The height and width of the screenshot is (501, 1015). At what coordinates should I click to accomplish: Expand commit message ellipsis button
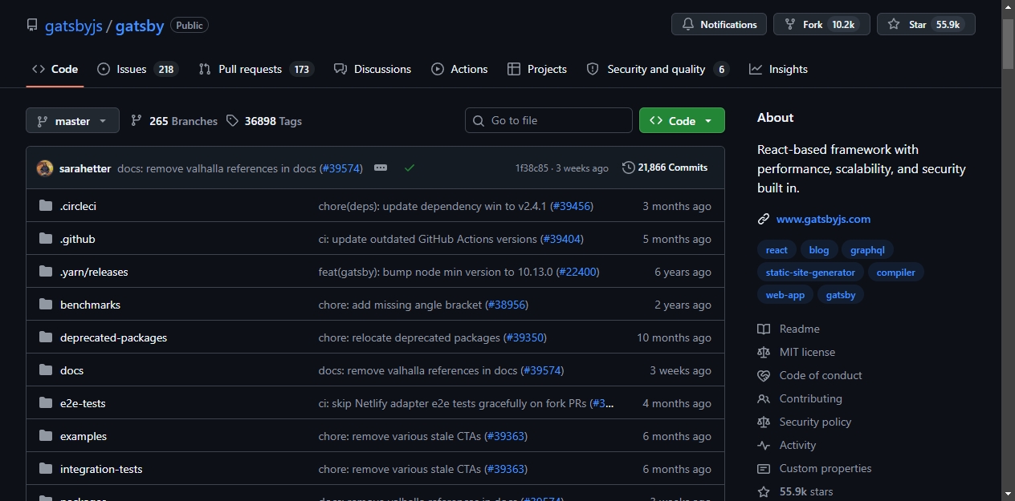coord(381,168)
